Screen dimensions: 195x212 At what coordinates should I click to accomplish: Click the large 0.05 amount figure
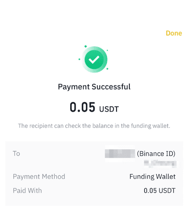(x=82, y=107)
